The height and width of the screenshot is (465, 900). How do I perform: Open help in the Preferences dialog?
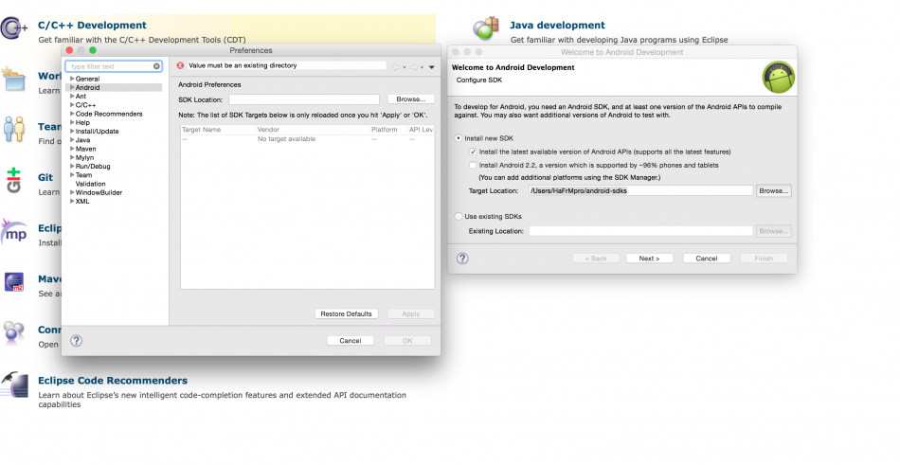click(x=77, y=341)
